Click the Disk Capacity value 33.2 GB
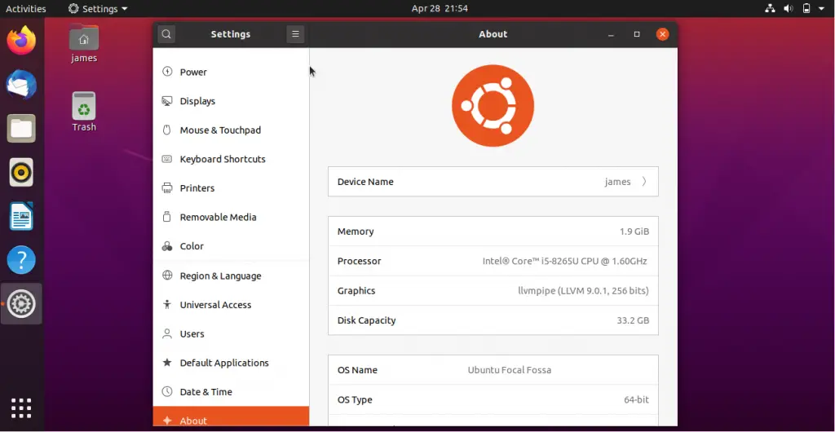835x432 pixels. click(633, 320)
